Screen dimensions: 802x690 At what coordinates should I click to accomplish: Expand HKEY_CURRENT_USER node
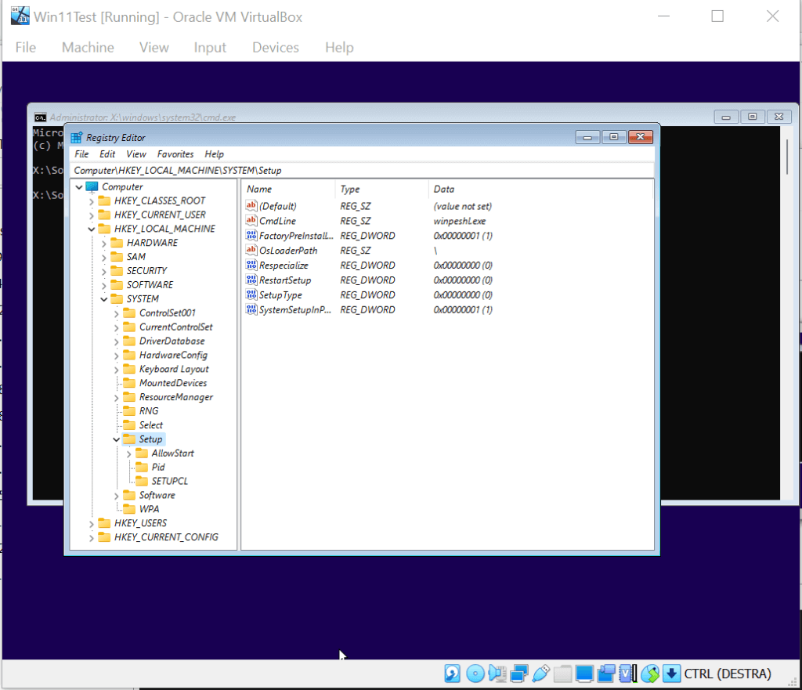pyautogui.click(x=91, y=215)
